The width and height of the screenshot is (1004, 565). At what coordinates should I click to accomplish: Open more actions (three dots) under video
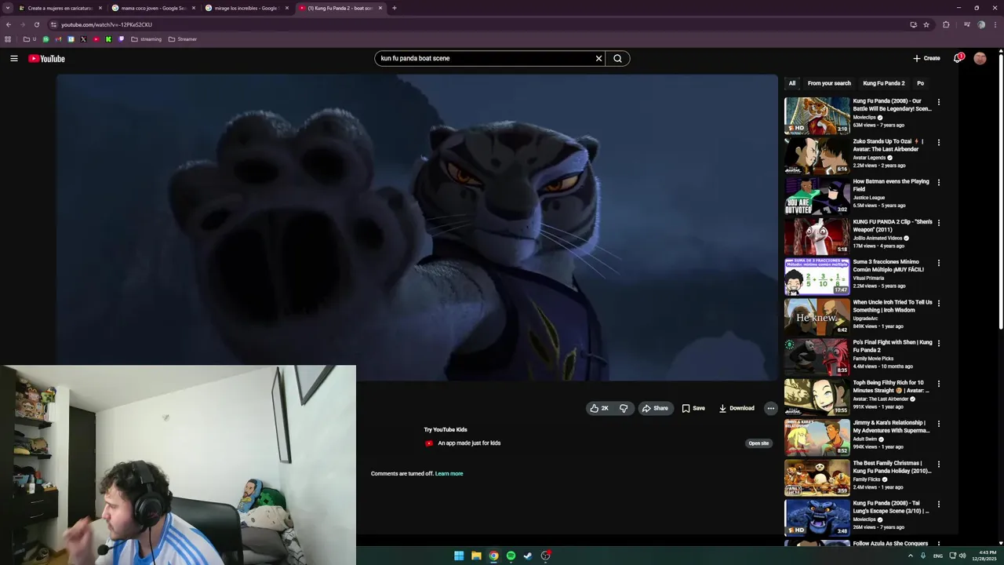click(770, 408)
